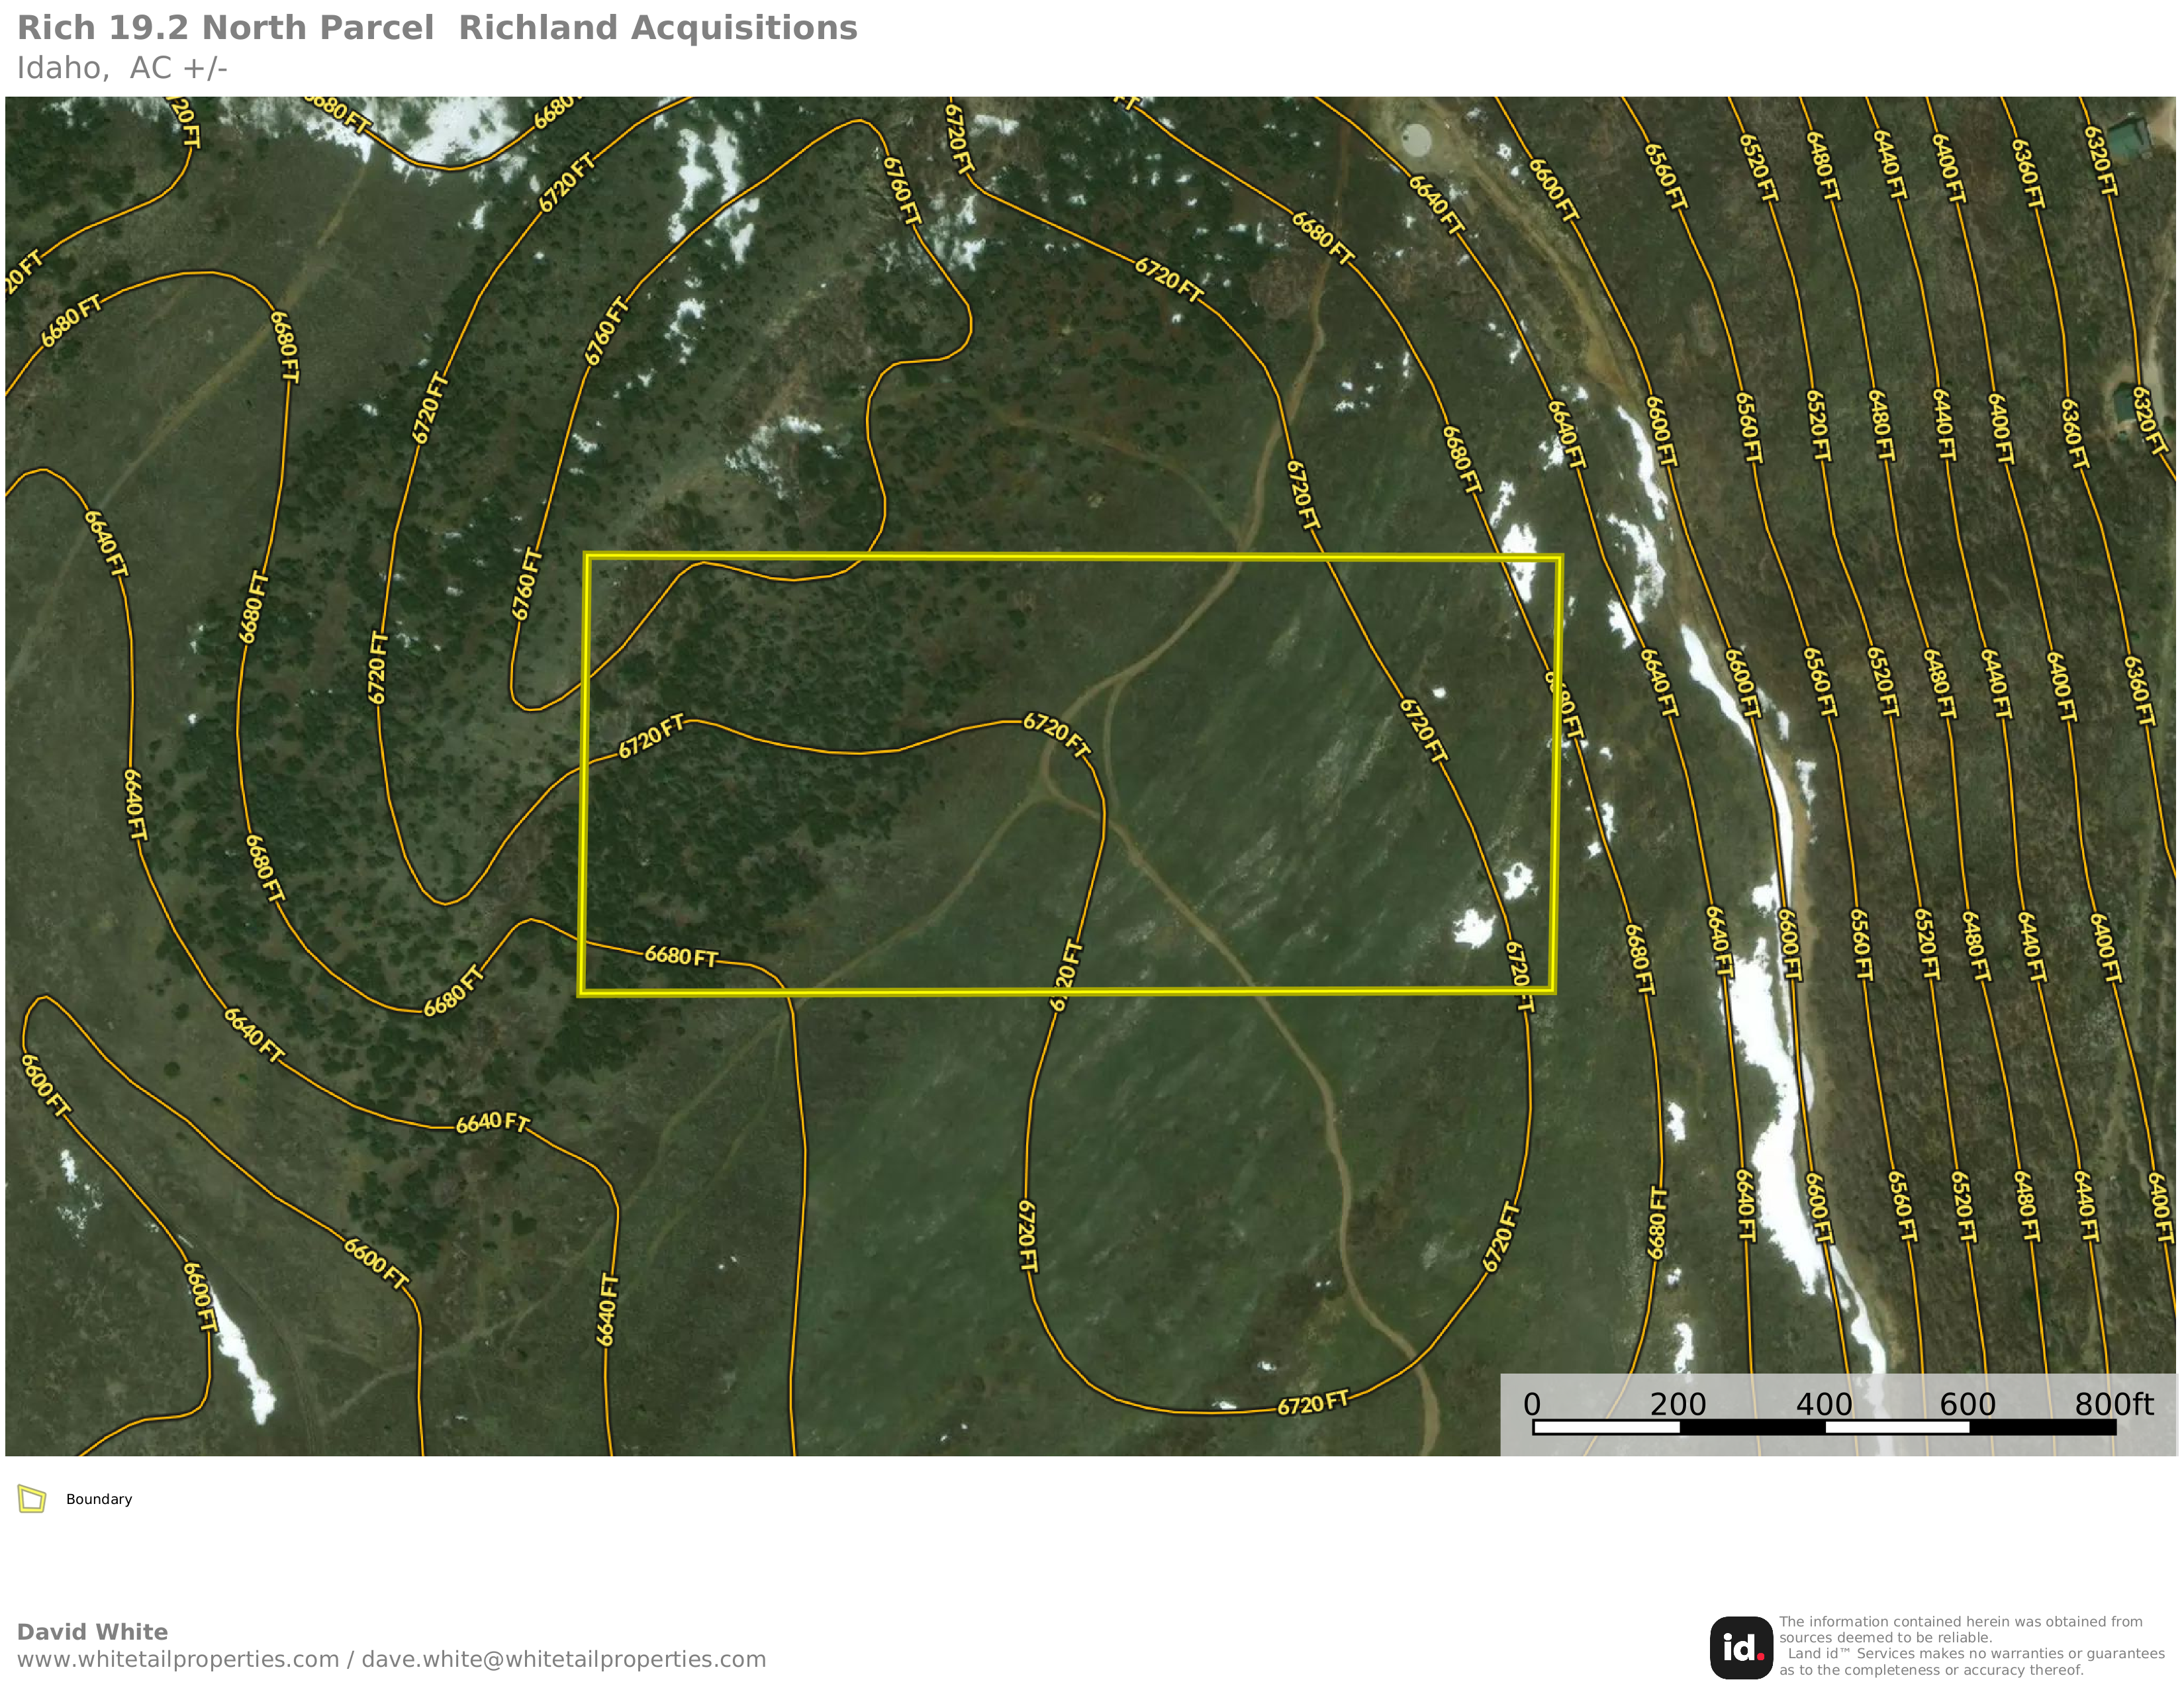
Task: Click the dave.white email address text
Action: click(563, 1659)
